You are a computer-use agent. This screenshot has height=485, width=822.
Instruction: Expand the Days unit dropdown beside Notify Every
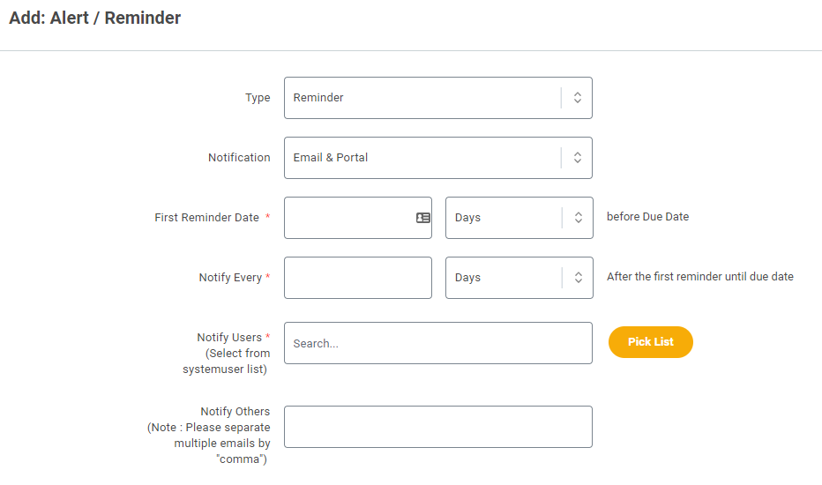pyautogui.click(x=519, y=278)
